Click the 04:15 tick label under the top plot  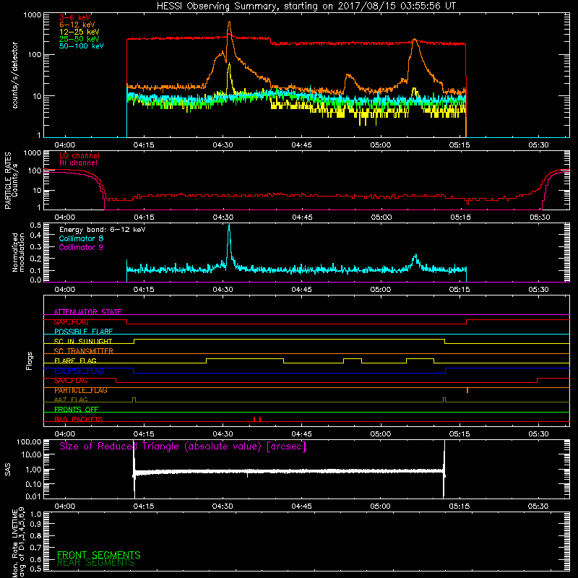(144, 145)
